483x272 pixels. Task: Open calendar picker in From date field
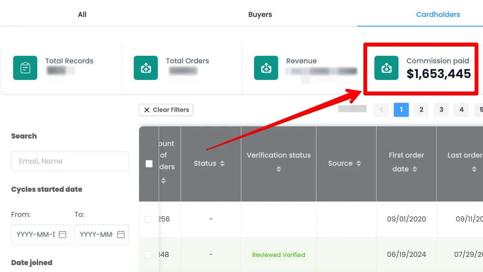coord(63,234)
